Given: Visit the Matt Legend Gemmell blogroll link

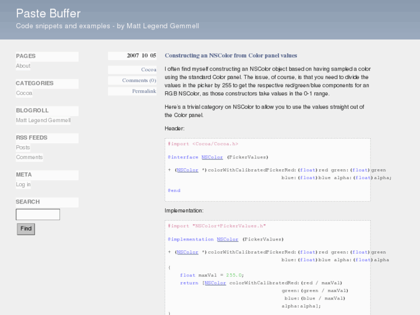Looking at the screenshot, I should pos(43,120).
